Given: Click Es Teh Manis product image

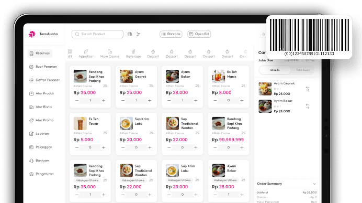Looking at the screenshot, I should pos(218,77).
